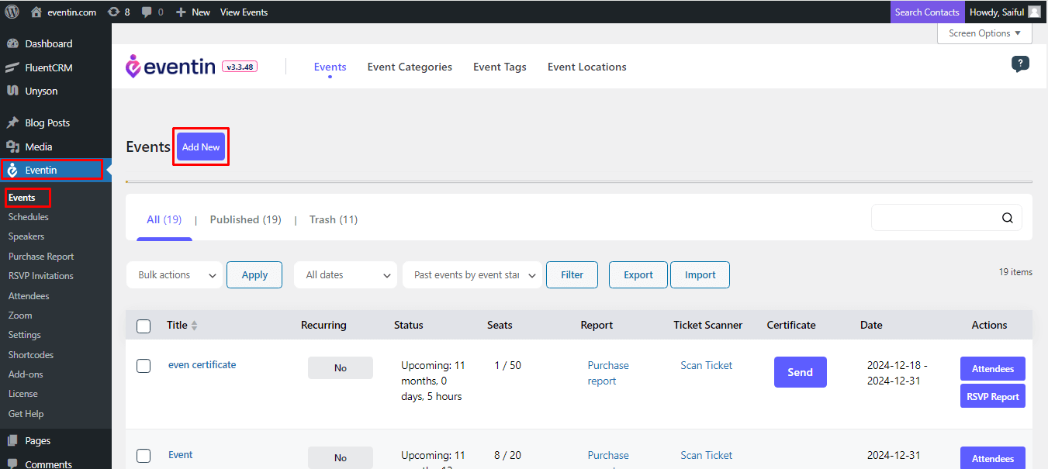Check the 'even certificate' event row checkbox

click(x=144, y=365)
